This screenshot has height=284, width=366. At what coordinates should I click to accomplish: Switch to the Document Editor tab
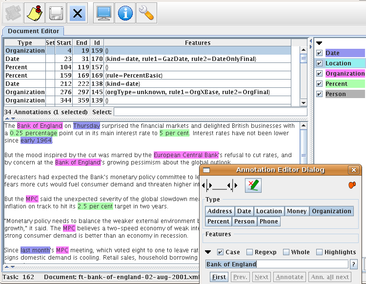tap(33, 31)
